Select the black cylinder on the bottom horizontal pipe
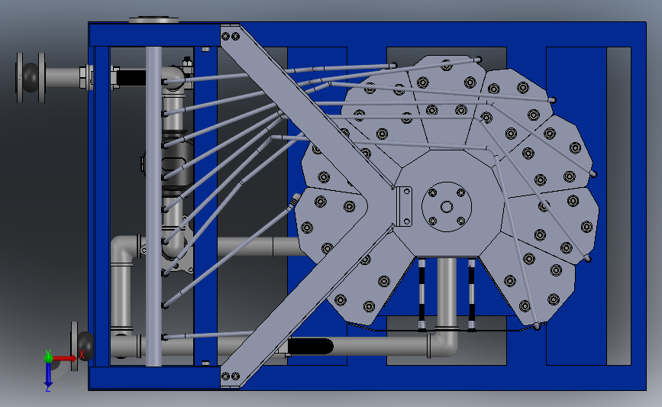662x407 pixels. coord(310,347)
